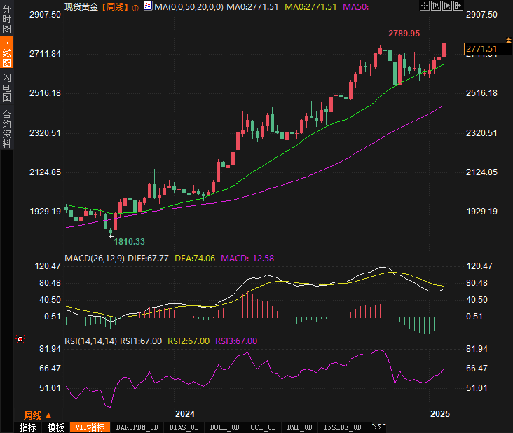Select the K线图 side tab

pyautogui.click(x=6, y=53)
